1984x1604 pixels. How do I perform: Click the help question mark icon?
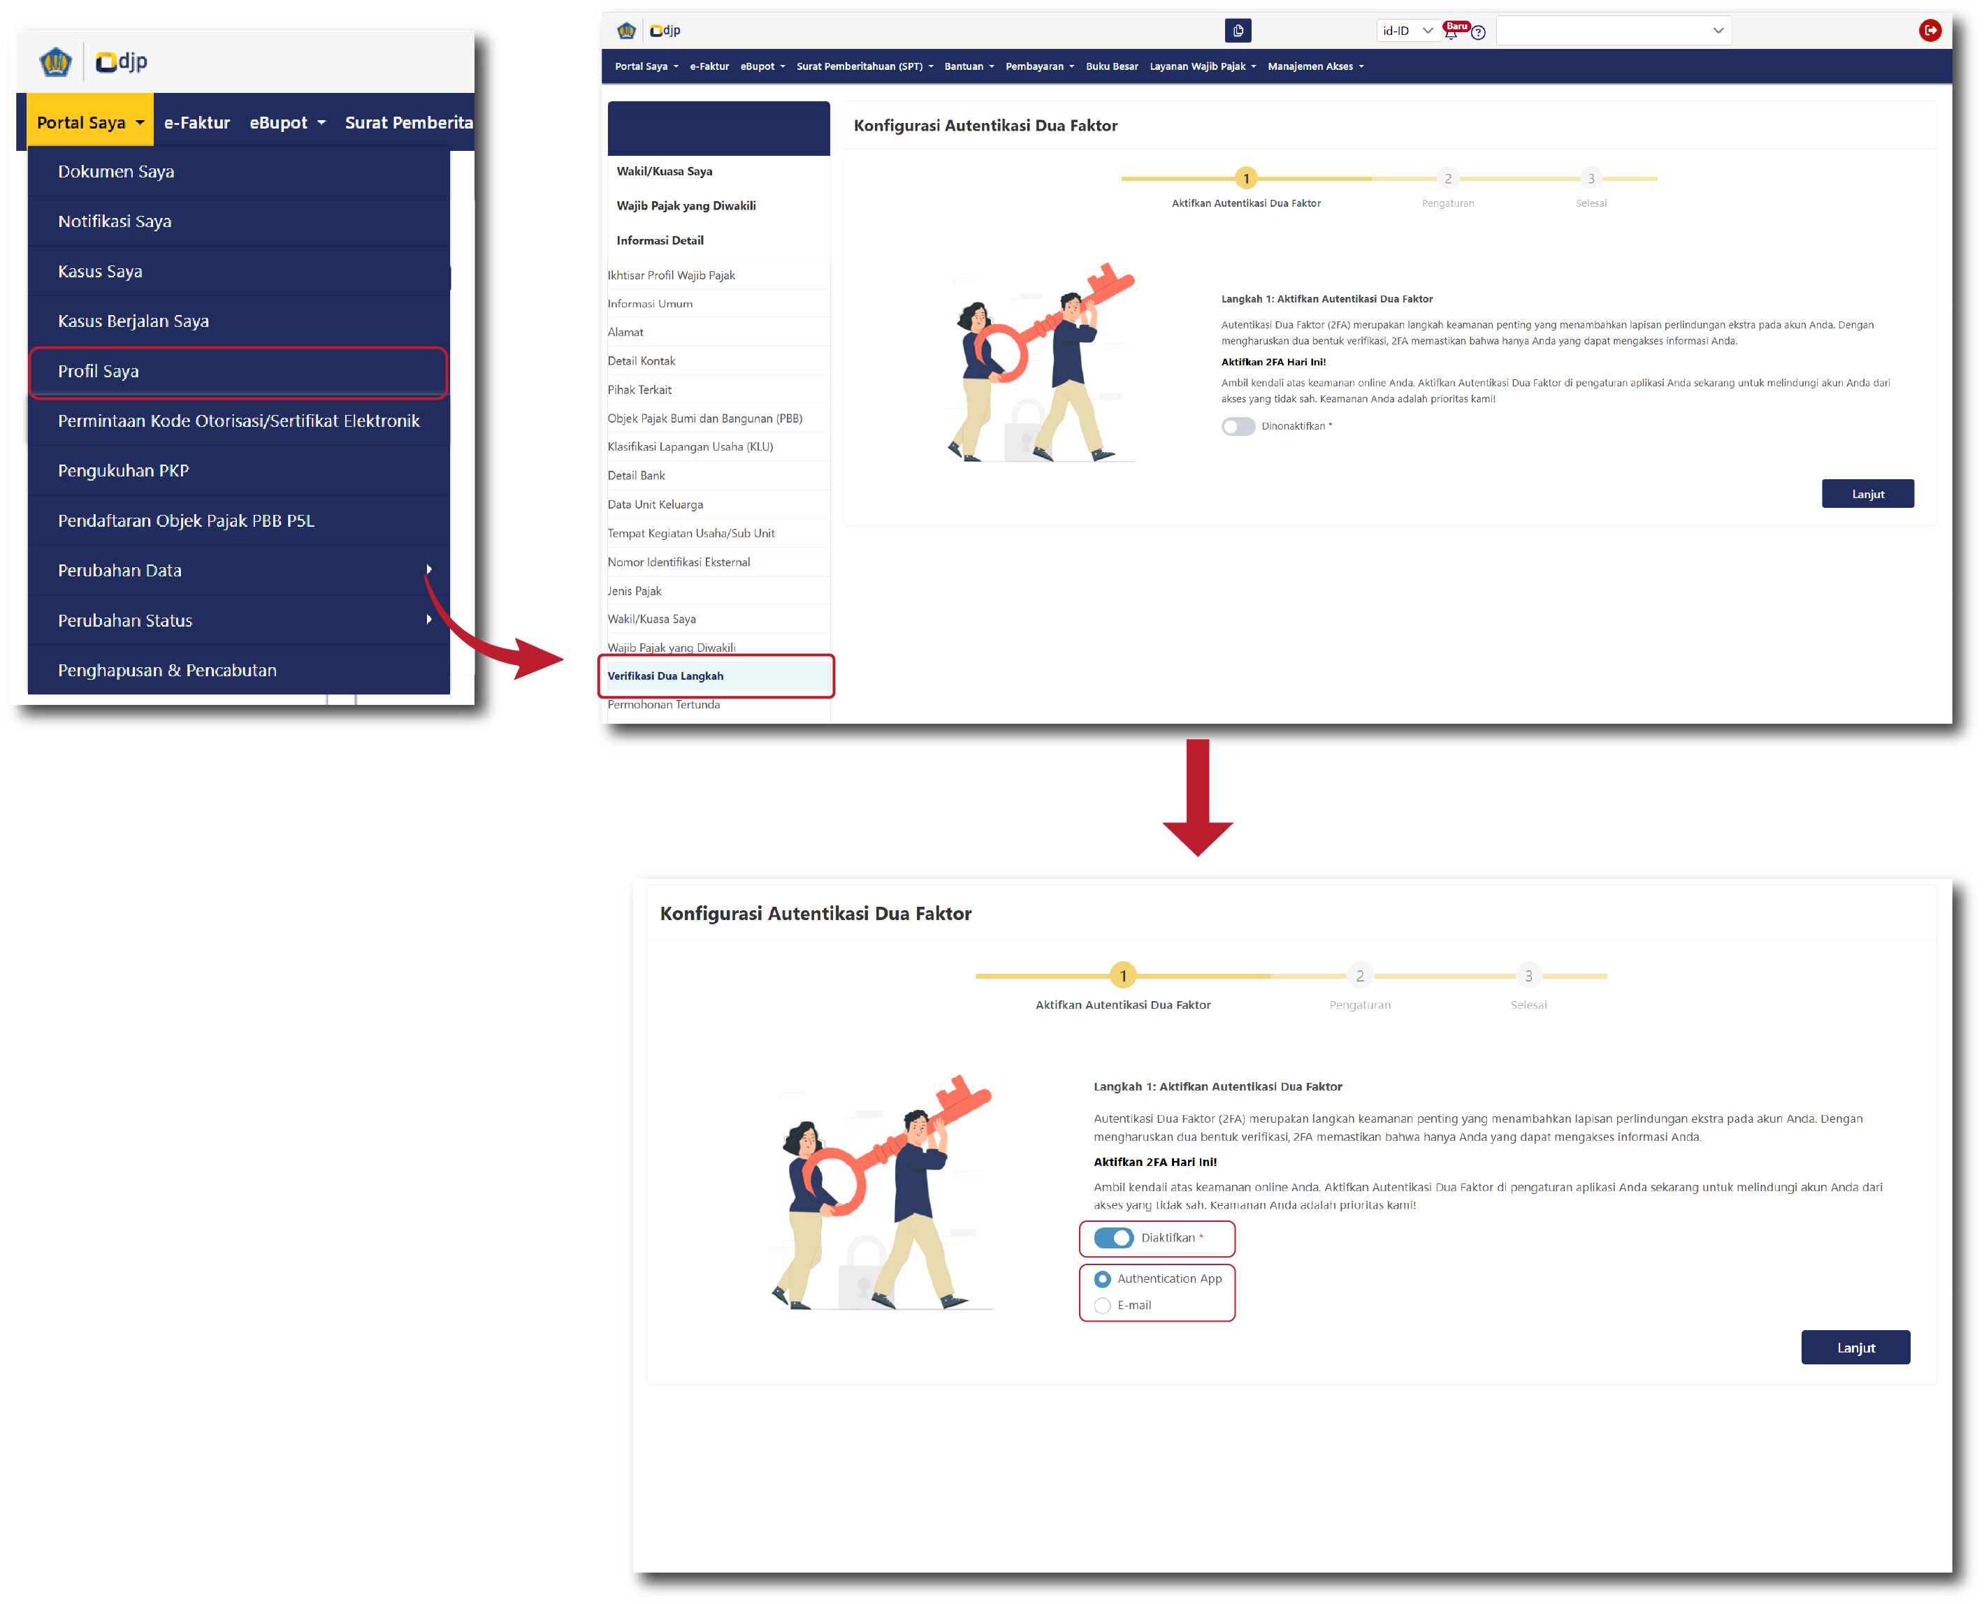(1479, 32)
